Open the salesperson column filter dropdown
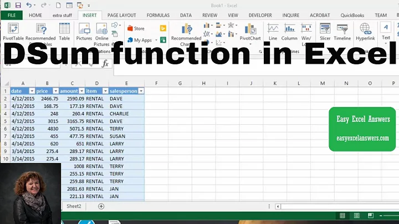The image size is (399, 224). 141,91
